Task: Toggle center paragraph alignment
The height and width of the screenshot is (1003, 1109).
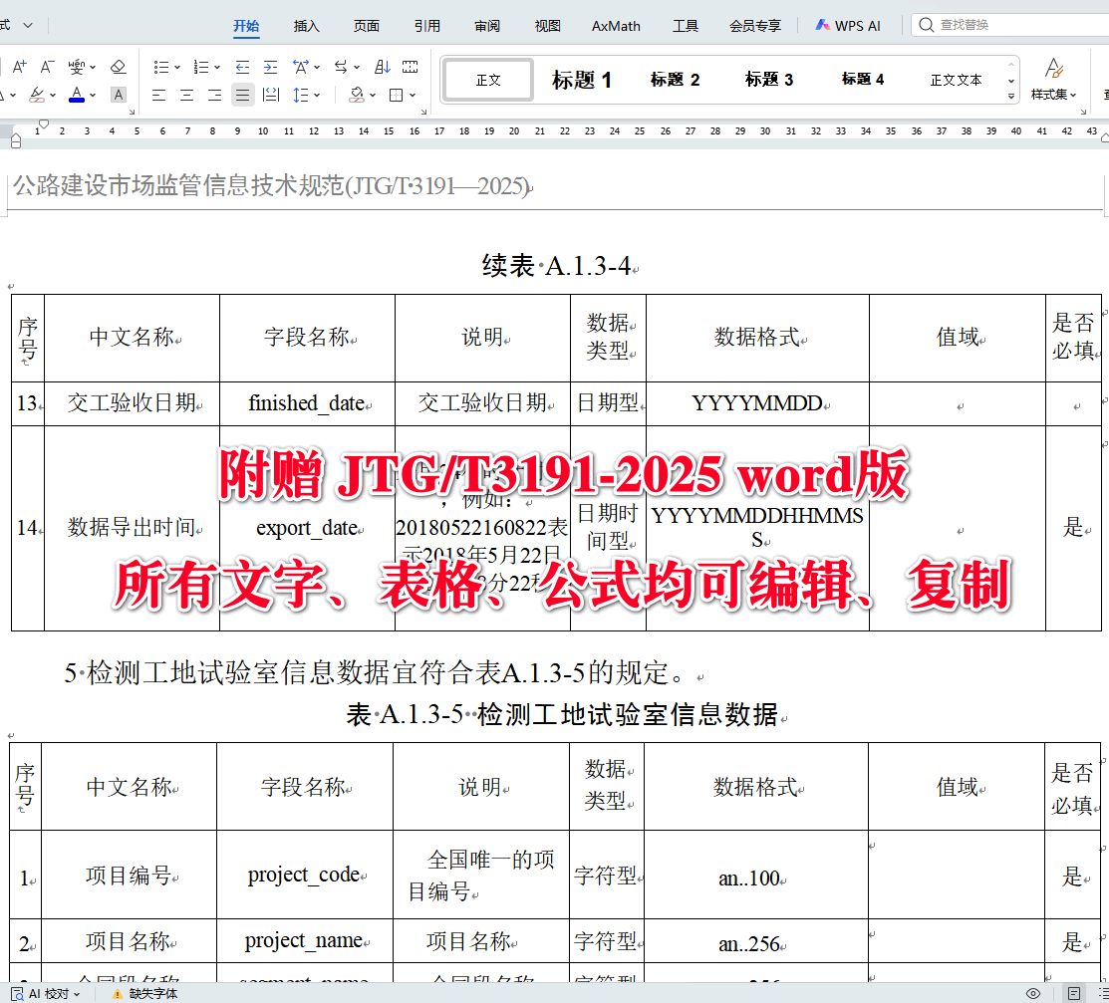Action: [185, 96]
